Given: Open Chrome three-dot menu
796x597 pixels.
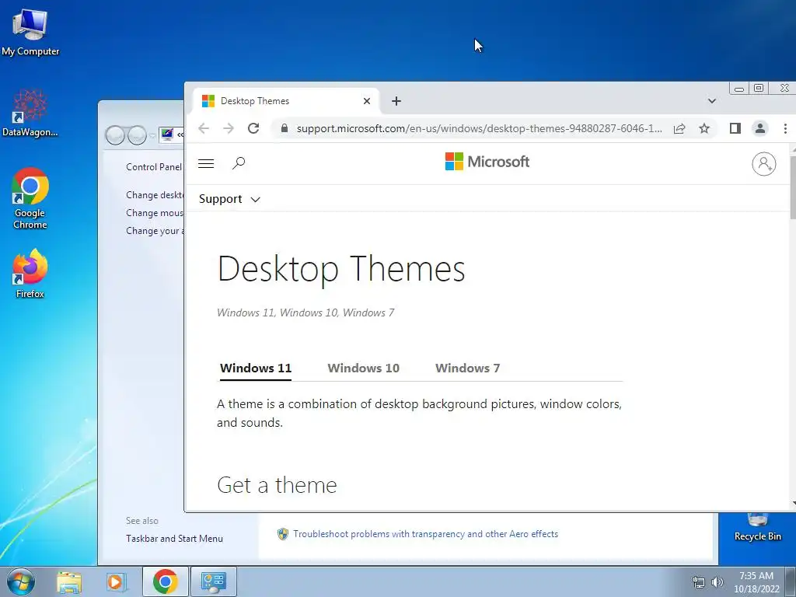Looking at the screenshot, I should click(785, 128).
